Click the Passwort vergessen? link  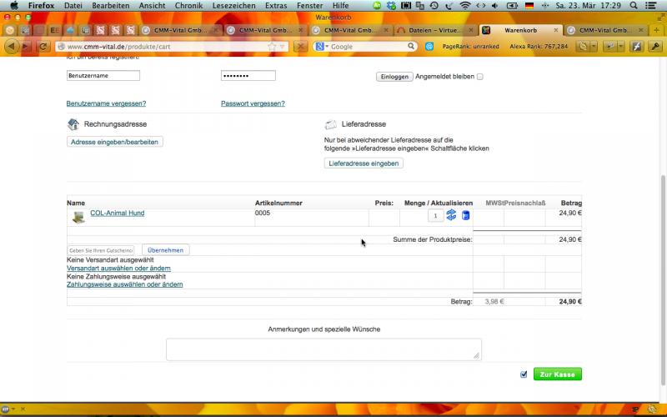click(253, 103)
